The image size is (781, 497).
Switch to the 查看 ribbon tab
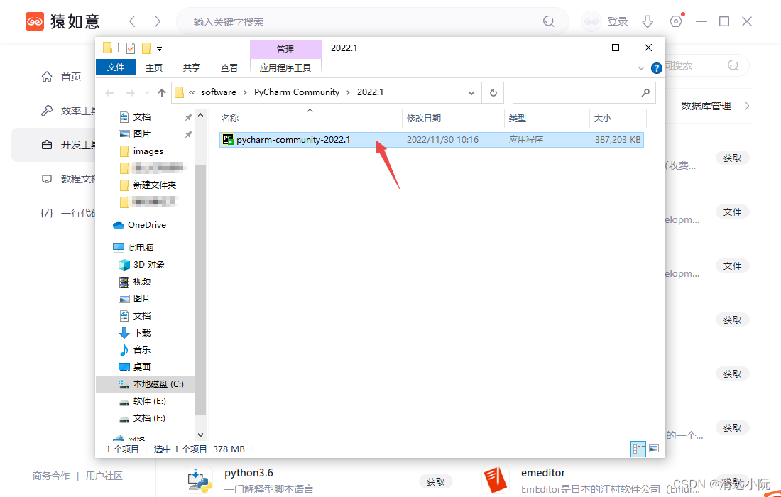(x=229, y=67)
